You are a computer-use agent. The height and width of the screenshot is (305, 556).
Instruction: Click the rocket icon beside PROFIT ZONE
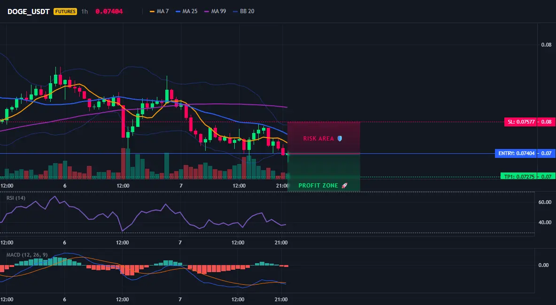[x=344, y=185]
